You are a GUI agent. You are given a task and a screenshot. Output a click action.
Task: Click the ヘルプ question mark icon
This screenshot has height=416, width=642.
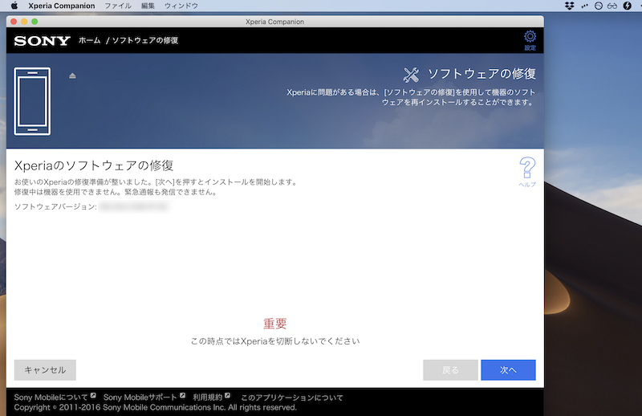[x=527, y=169]
